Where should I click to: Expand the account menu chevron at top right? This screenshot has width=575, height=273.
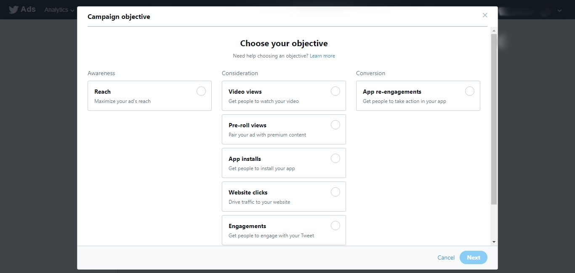pos(559,10)
